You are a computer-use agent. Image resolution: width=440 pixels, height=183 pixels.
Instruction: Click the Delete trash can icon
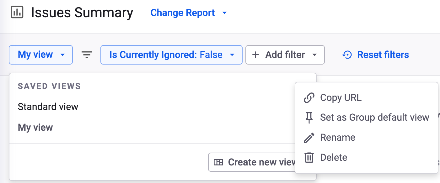309,157
